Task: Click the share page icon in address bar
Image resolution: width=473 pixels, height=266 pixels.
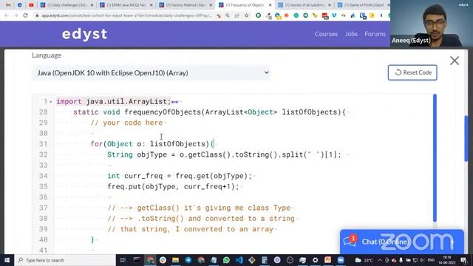Action: pyautogui.click(x=237, y=15)
